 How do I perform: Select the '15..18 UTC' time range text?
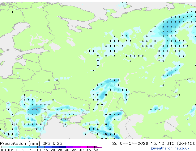(162, 144)
